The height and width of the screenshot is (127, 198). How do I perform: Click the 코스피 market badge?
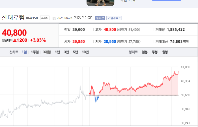(x=45, y=18)
